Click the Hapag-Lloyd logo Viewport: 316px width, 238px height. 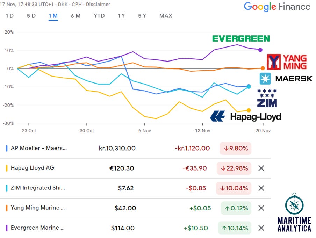point(245,116)
